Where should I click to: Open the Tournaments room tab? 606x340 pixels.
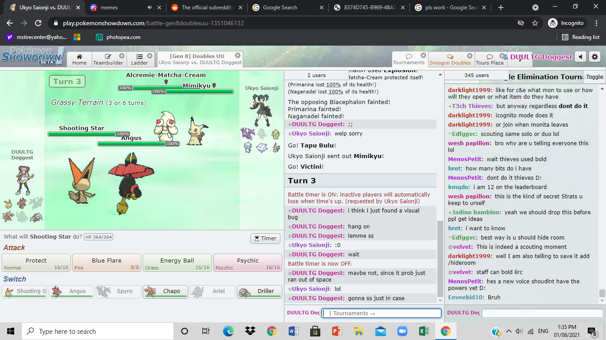click(409, 59)
